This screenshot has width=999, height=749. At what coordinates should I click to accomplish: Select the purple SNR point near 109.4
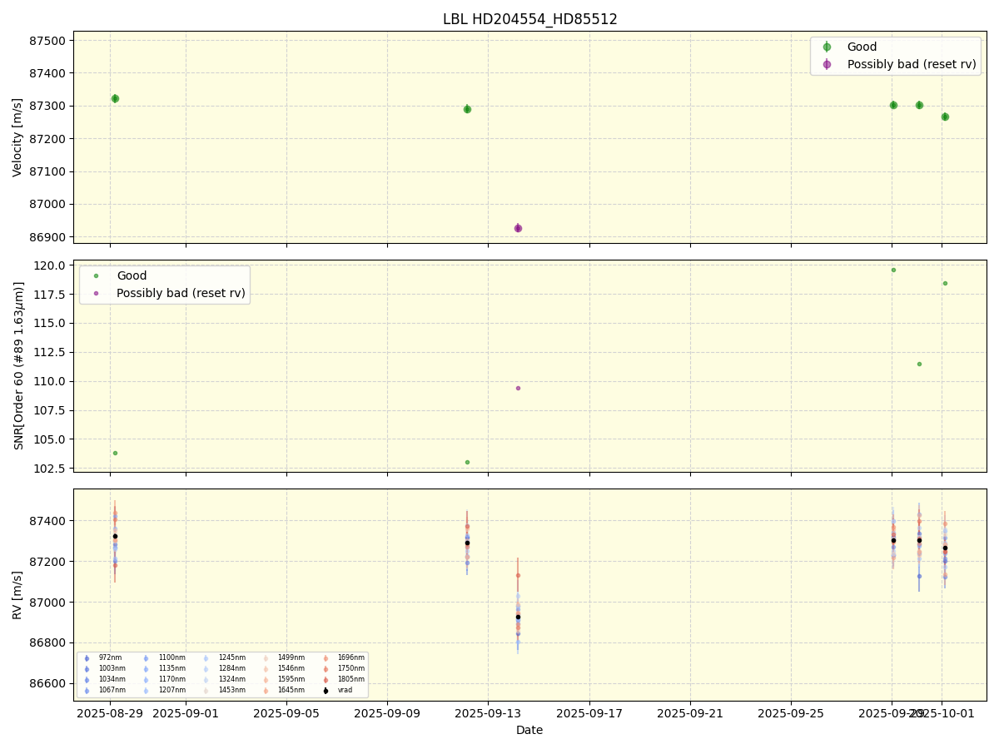518,388
